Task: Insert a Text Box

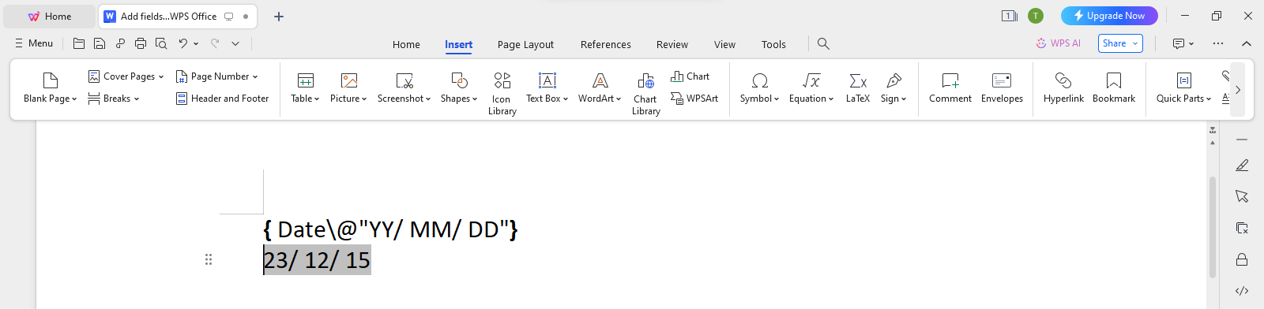Action: 547,87
